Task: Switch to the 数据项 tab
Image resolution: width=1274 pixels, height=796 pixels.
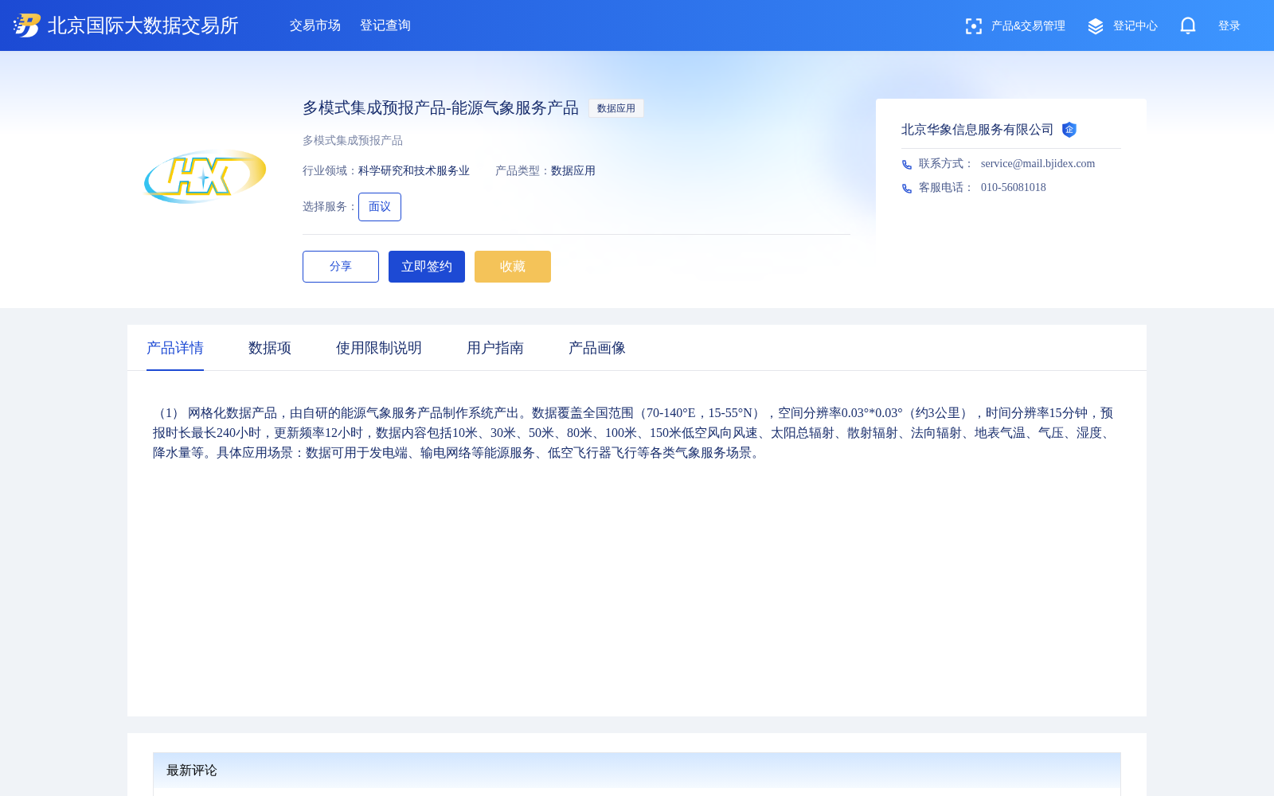Action: point(270,348)
